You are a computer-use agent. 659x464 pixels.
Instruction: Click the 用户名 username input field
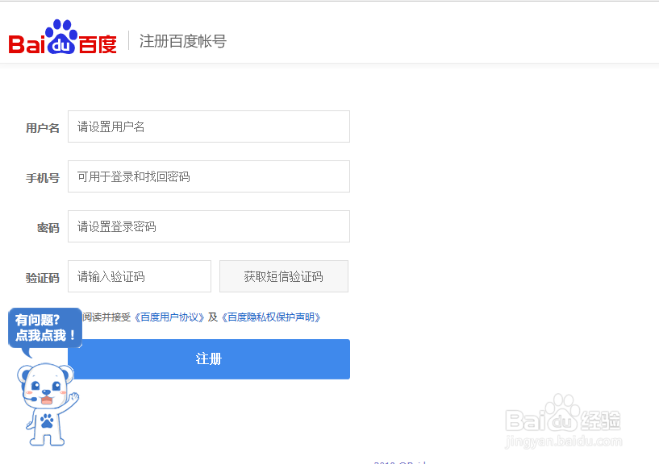[209, 126]
